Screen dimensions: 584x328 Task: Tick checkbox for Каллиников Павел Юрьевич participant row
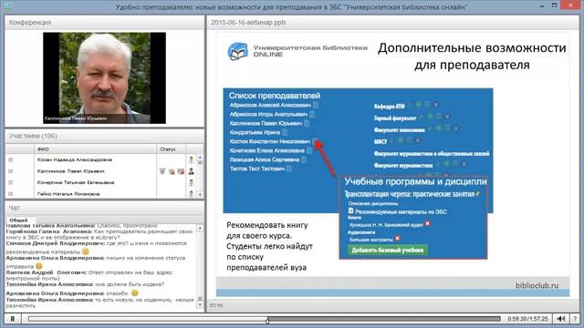(x=10, y=171)
